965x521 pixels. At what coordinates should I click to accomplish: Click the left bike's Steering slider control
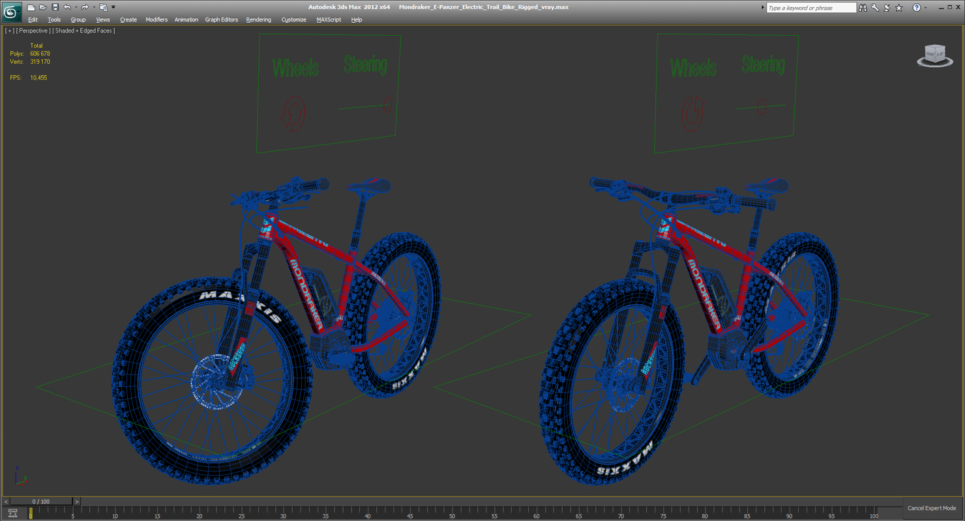point(387,104)
